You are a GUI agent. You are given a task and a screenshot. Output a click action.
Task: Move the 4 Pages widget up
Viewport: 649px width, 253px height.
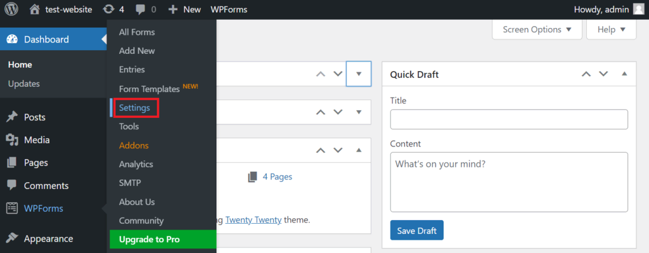click(x=320, y=150)
